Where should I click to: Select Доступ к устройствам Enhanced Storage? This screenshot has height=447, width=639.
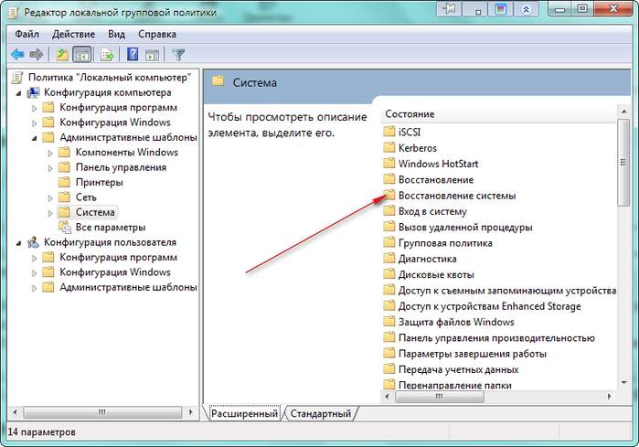[x=489, y=306]
